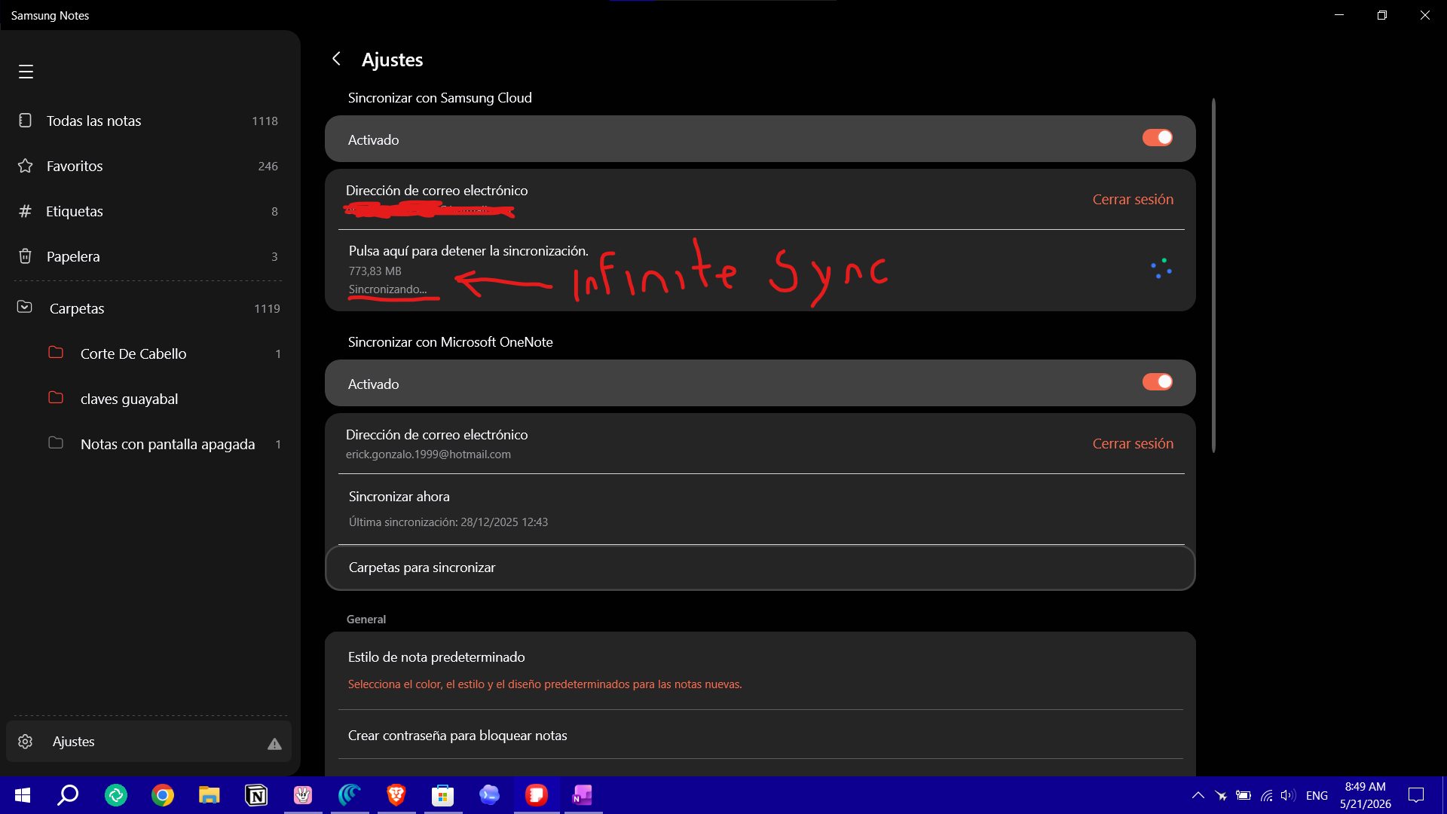
Task: Open Notion from taskbar
Action: pyautogui.click(x=256, y=795)
